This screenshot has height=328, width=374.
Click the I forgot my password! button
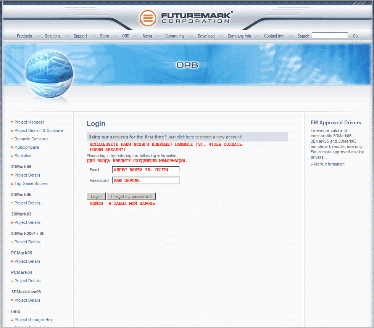point(131,196)
